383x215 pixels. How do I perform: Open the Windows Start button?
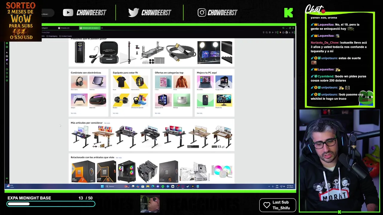[102, 186]
